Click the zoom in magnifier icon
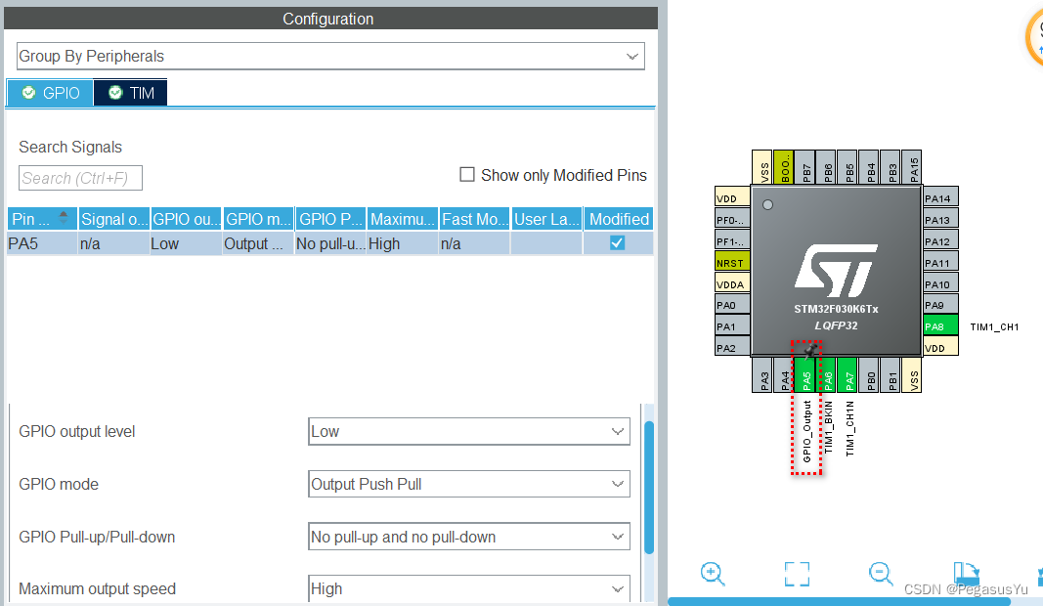This screenshot has height=606, width=1043. click(x=713, y=574)
